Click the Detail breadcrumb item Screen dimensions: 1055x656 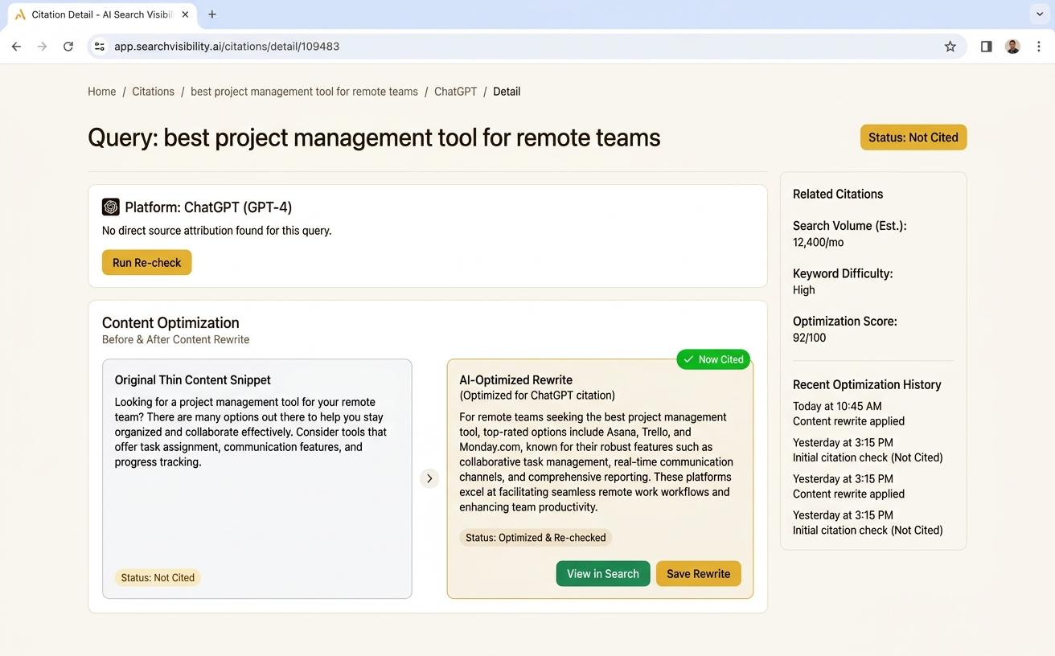[x=507, y=92]
